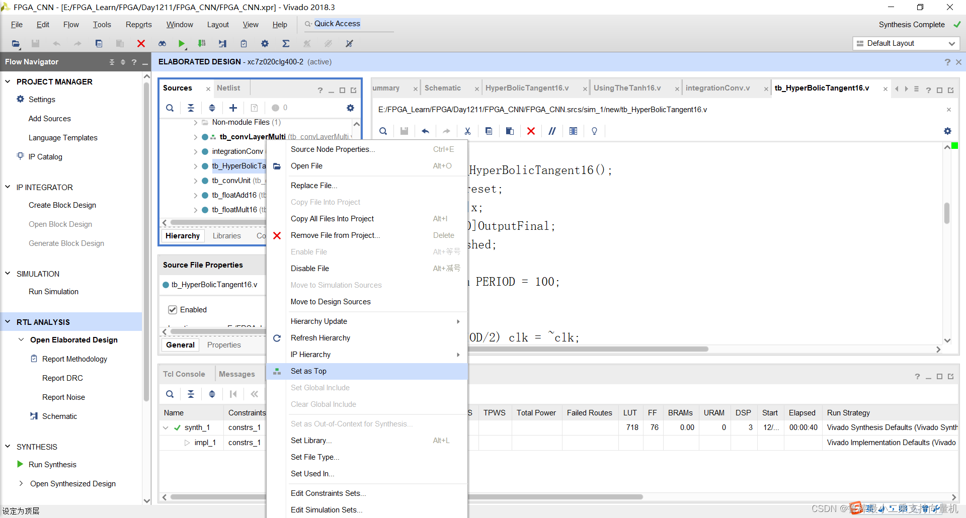Click the comment toggle icon in editor toolbar
966x518 pixels.
point(552,131)
